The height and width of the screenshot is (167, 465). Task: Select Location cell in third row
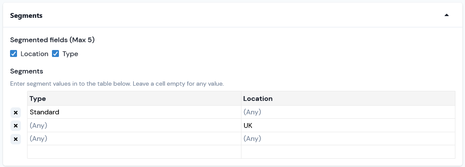(348, 139)
